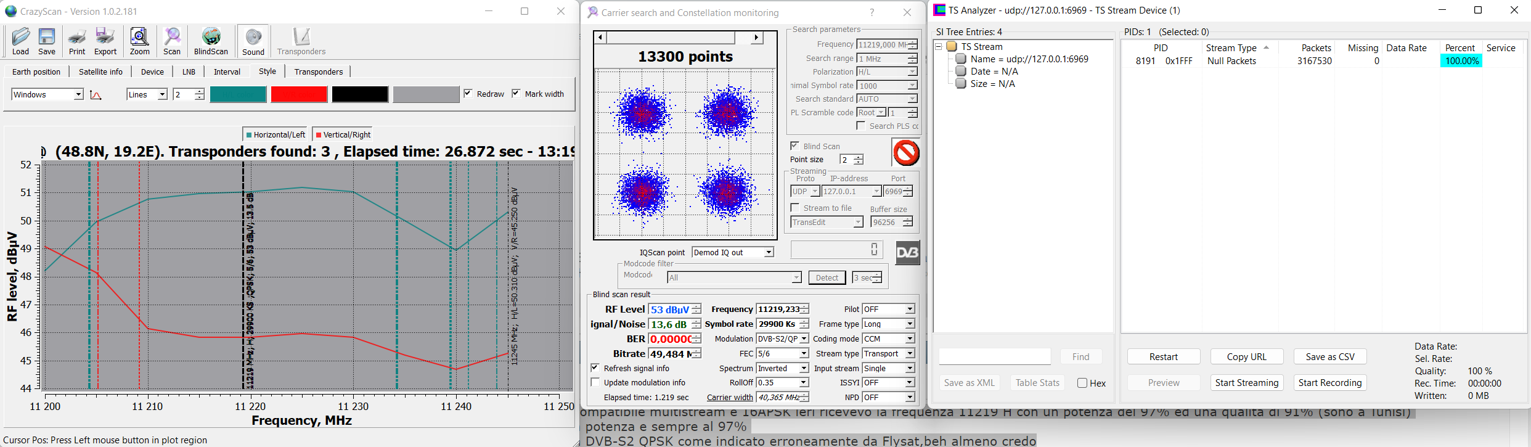Collapse the TS Stream tree node
The height and width of the screenshot is (447, 1531).
tap(939, 47)
